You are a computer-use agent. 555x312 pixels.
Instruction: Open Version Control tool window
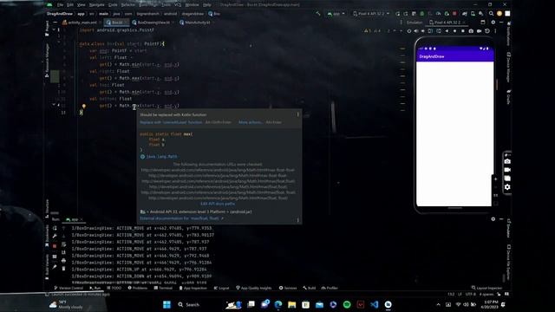coord(69,288)
